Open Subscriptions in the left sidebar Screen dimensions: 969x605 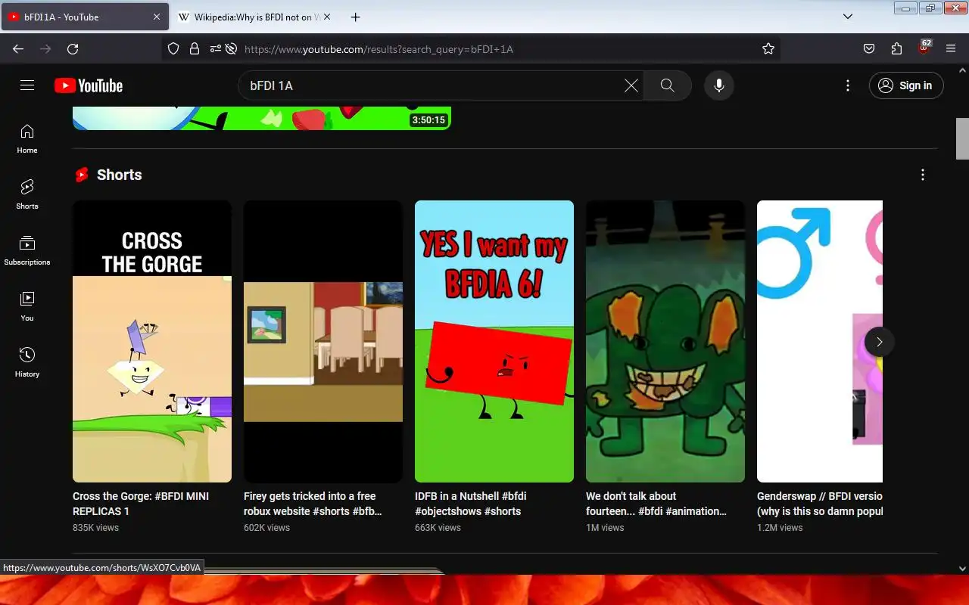tap(27, 250)
